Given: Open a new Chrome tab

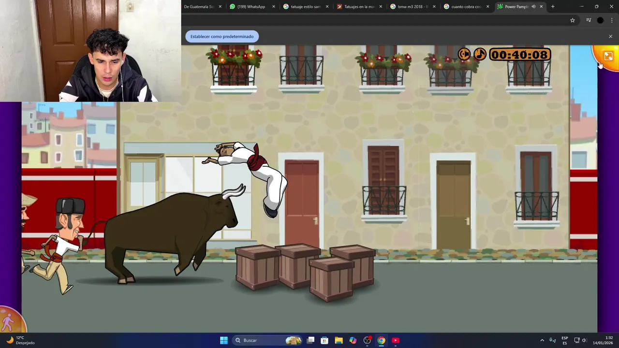Looking at the screenshot, I should click(553, 7).
